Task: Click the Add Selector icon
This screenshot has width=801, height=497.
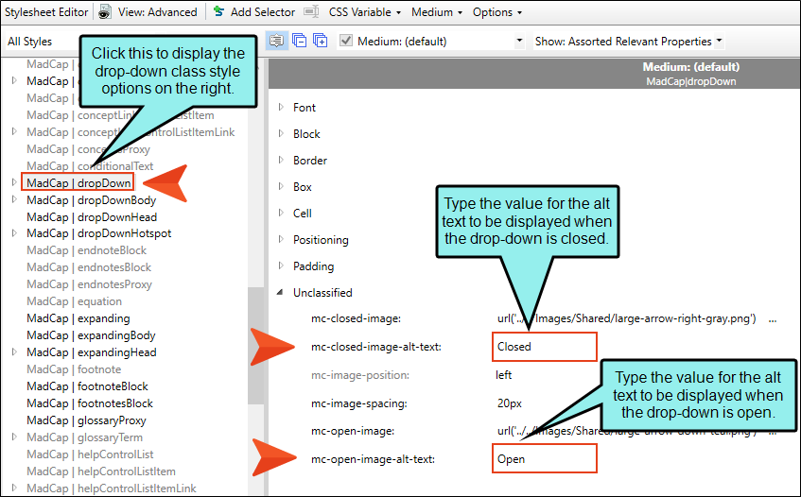Action: click(218, 12)
